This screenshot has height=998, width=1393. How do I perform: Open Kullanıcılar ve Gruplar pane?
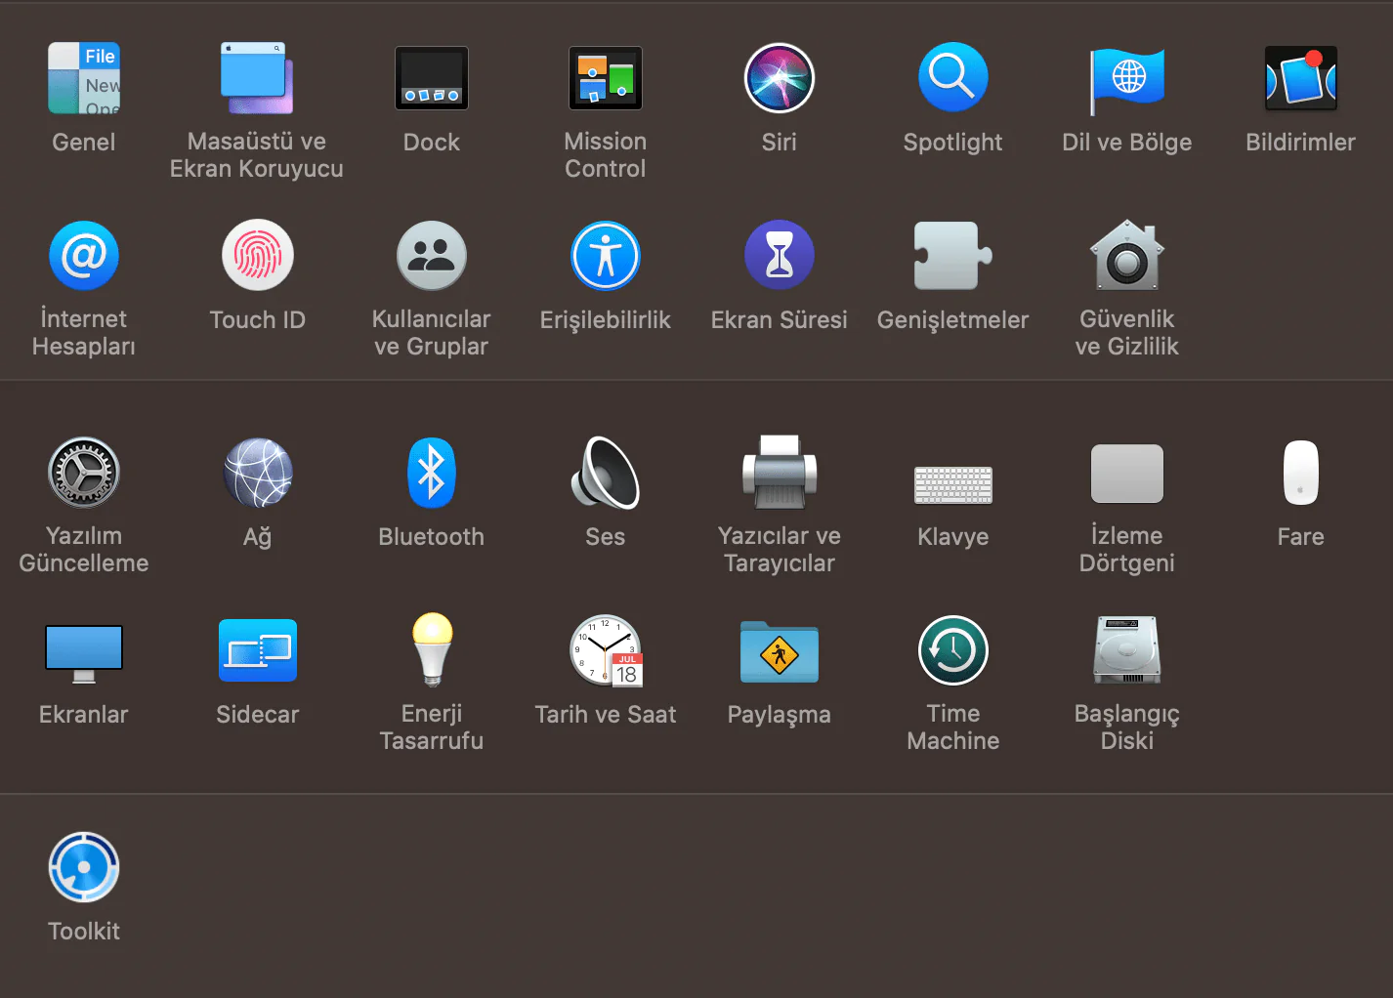coord(431,255)
